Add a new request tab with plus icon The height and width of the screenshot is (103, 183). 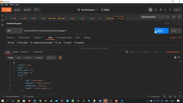point(132,18)
